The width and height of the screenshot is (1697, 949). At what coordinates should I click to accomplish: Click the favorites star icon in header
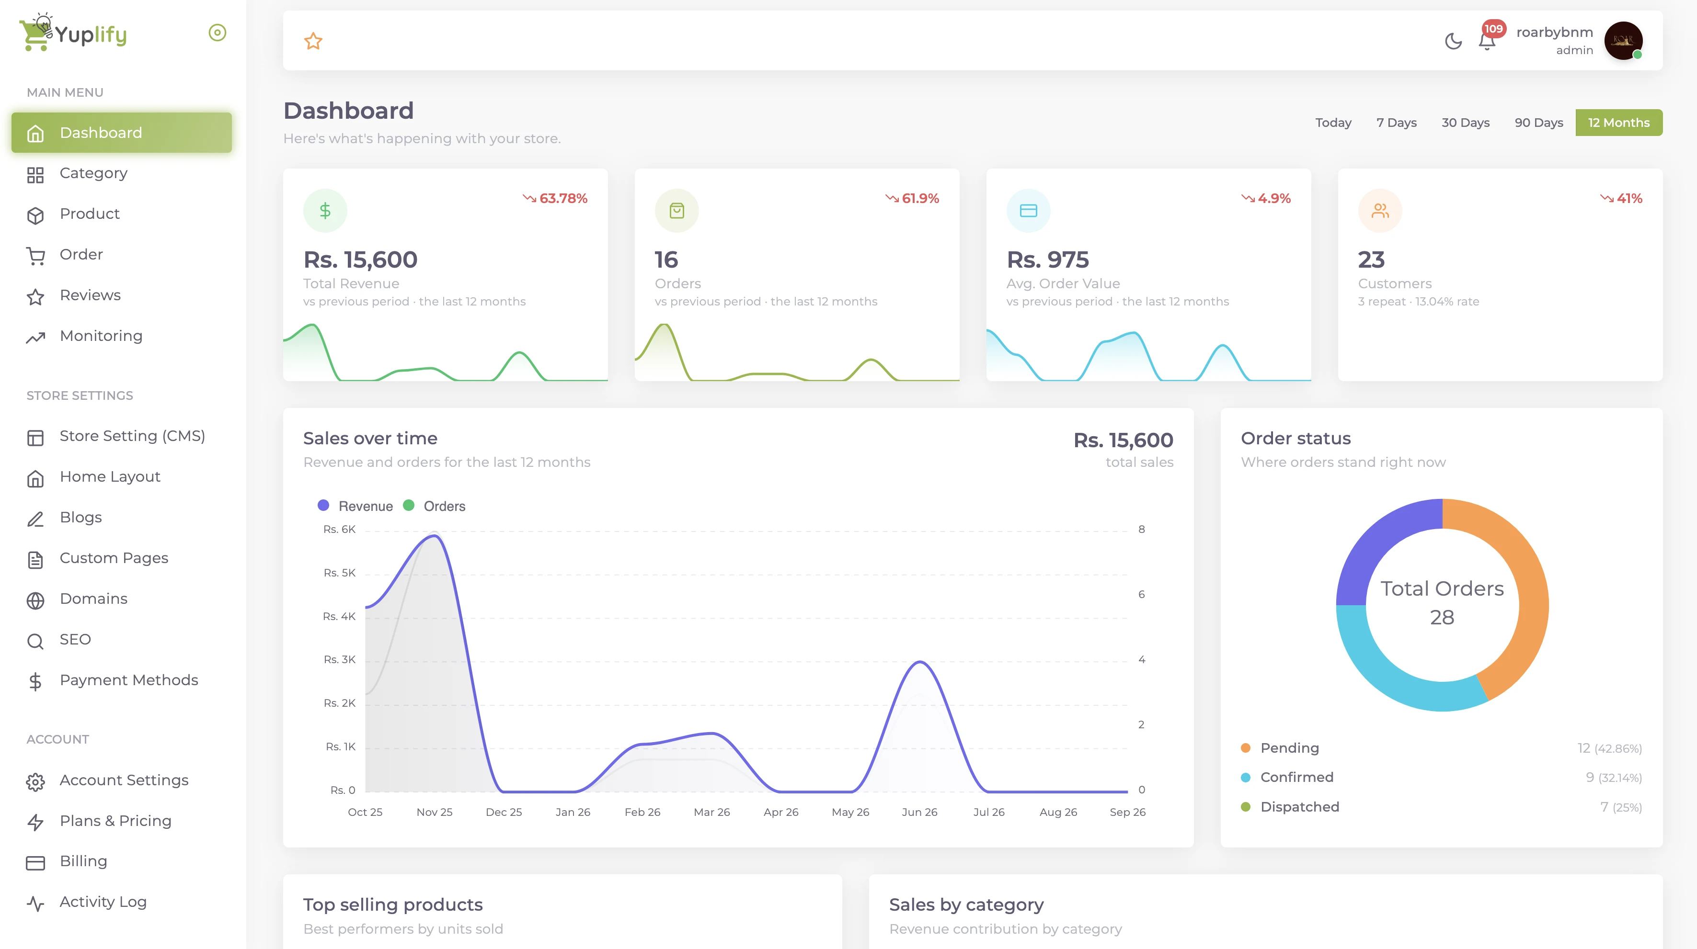click(313, 41)
